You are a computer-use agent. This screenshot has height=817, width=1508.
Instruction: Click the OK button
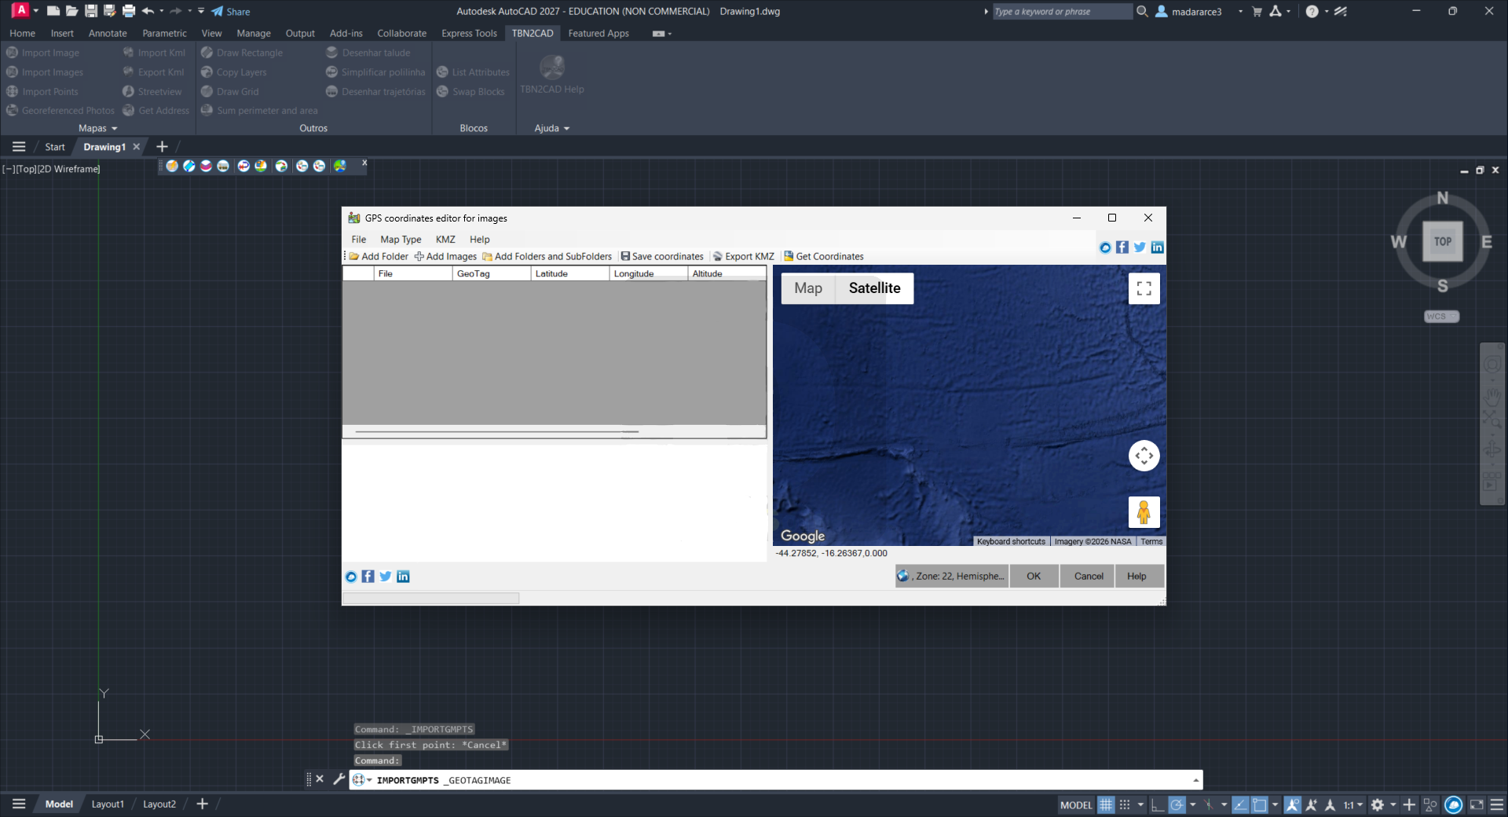pyautogui.click(x=1034, y=576)
